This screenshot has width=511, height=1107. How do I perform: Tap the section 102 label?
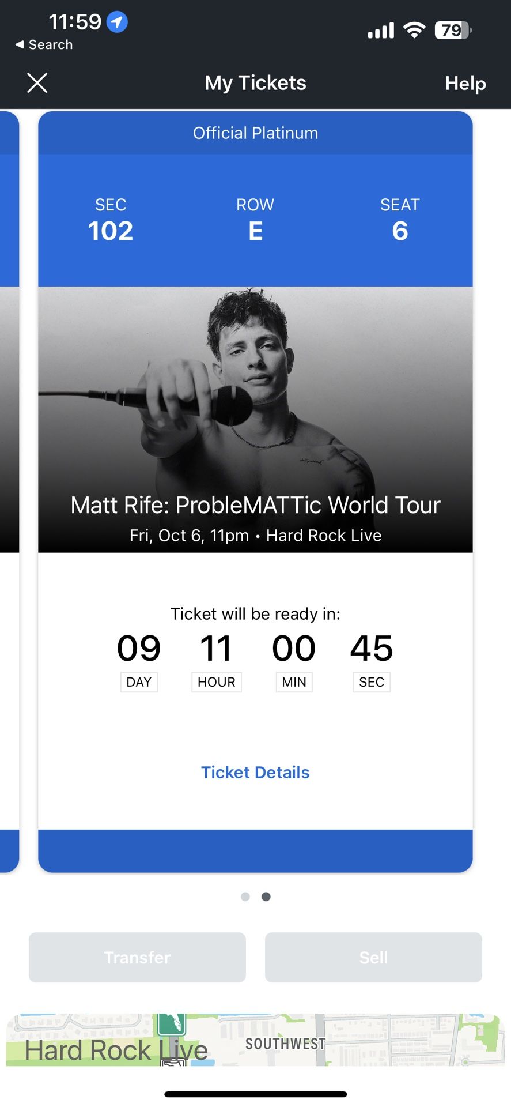tap(111, 231)
